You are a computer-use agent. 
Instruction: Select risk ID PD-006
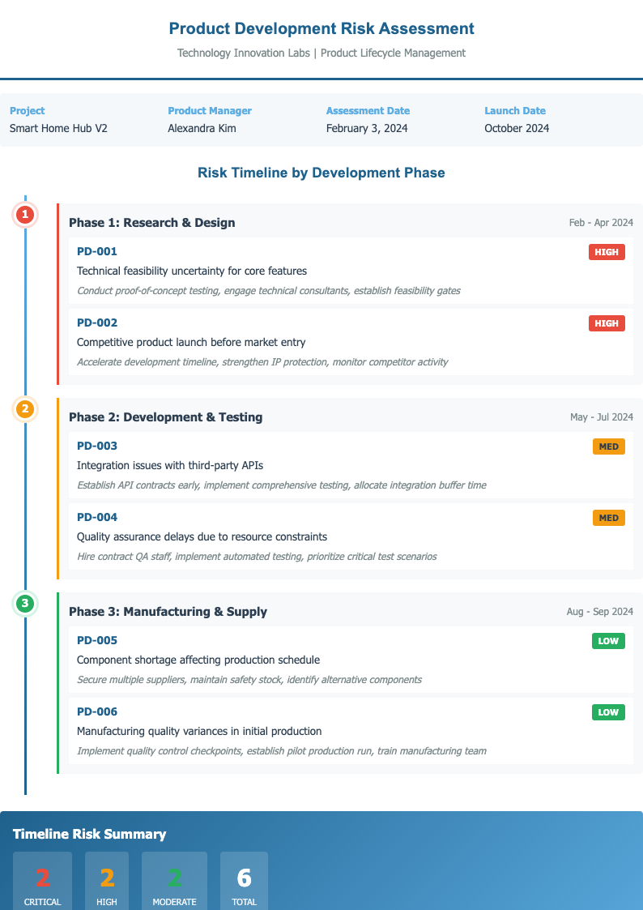click(97, 711)
